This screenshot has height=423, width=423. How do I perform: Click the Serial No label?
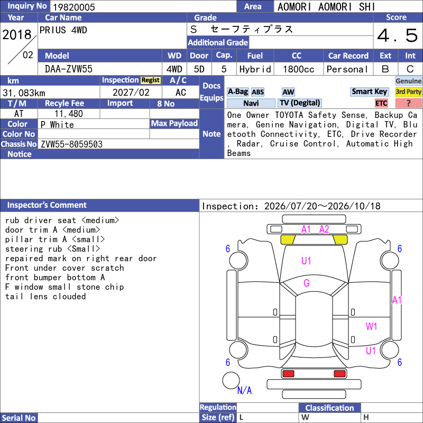[19, 418]
